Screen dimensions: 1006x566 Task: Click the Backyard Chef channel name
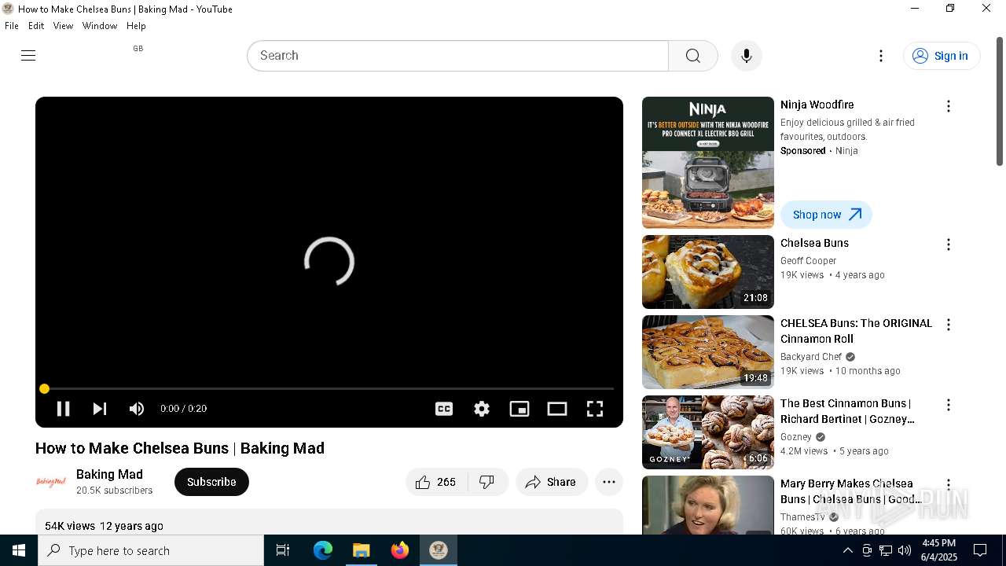point(811,357)
